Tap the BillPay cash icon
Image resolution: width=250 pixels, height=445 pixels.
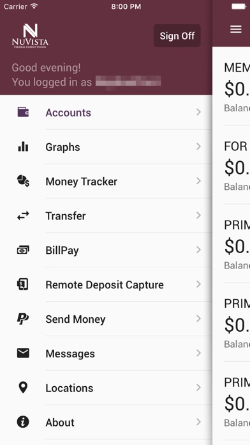[23, 250]
